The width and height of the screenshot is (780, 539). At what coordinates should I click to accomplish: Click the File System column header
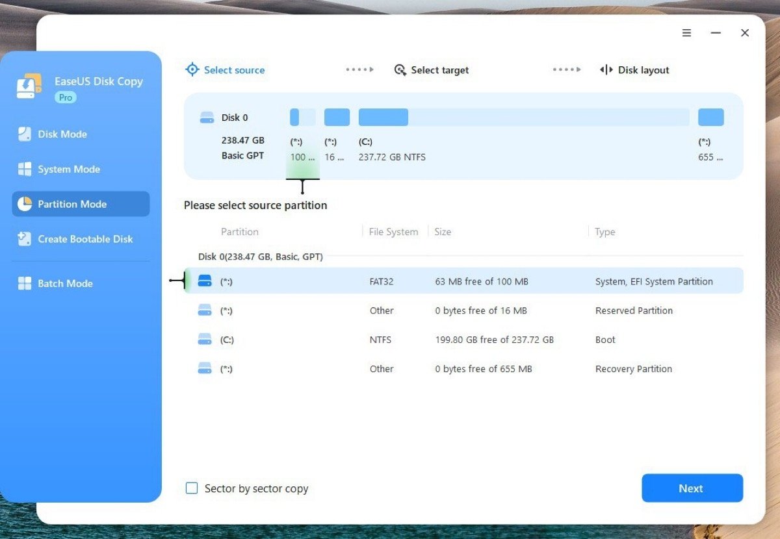point(393,232)
